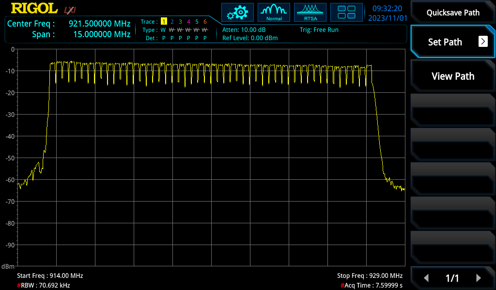
Task: Select trace 4 in trace bar
Action: point(188,22)
